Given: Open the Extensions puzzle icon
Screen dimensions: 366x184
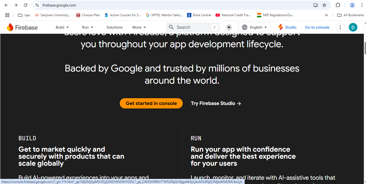Looking at the screenshot, I should [x=338, y=5].
